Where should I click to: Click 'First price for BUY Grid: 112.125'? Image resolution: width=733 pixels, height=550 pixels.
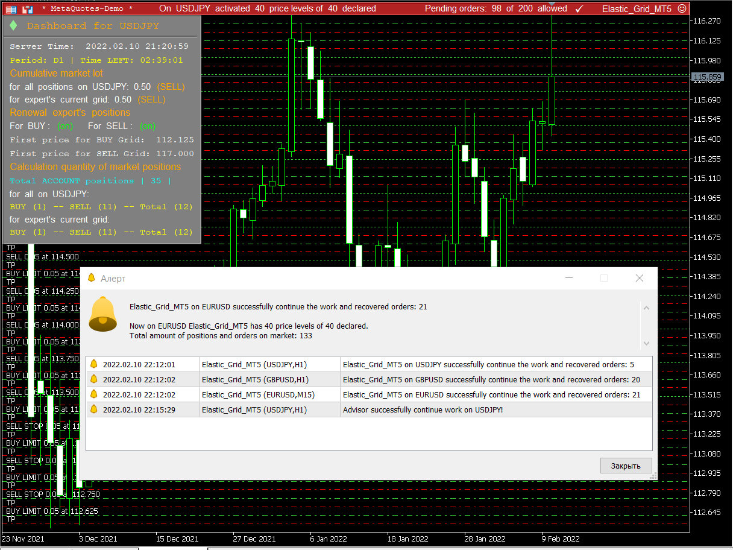[102, 140]
